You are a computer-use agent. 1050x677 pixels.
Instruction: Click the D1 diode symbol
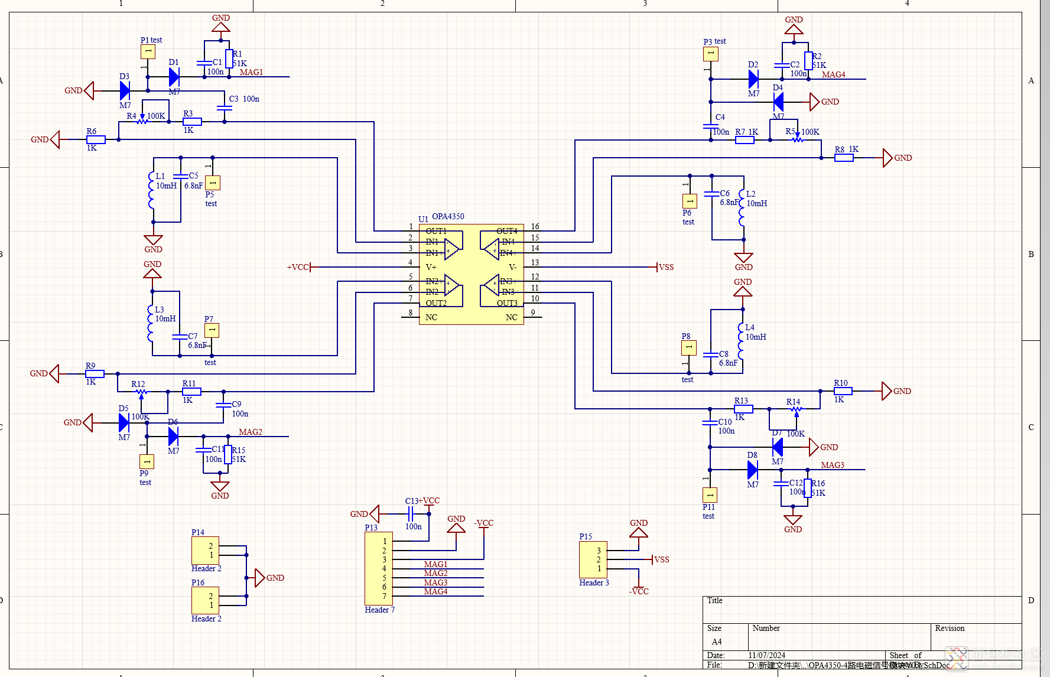click(174, 77)
